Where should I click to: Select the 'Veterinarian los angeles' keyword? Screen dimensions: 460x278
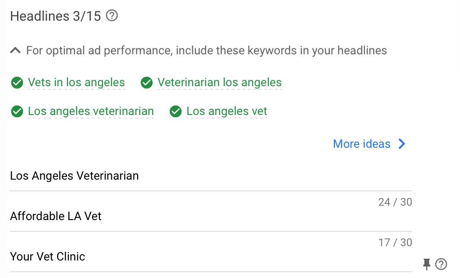tap(219, 83)
